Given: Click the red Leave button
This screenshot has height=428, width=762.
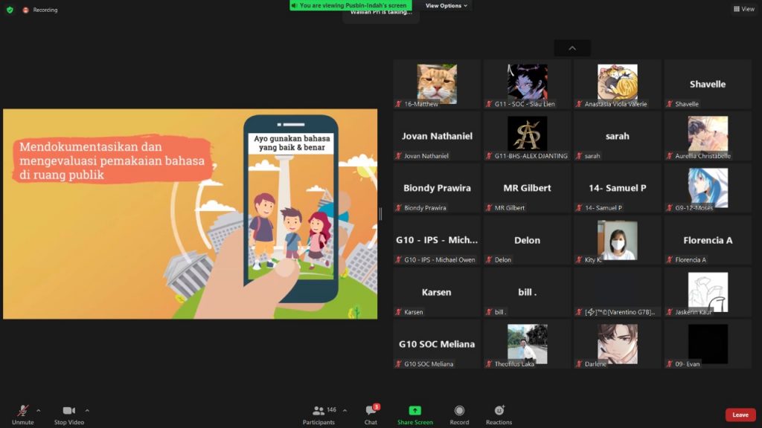Looking at the screenshot, I should pyautogui.click(x=740, y=415).
